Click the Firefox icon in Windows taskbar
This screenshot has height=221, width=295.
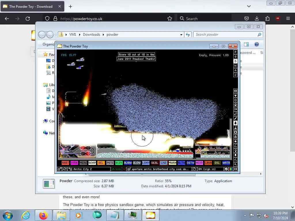point(44,215)
